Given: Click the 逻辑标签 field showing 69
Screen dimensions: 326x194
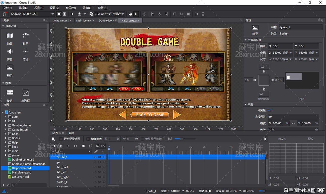Looking at the screenshot, I should coord(293,117).
